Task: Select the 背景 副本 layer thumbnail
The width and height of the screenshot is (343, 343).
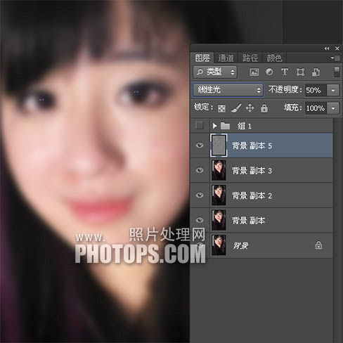Action: point(219,220)
